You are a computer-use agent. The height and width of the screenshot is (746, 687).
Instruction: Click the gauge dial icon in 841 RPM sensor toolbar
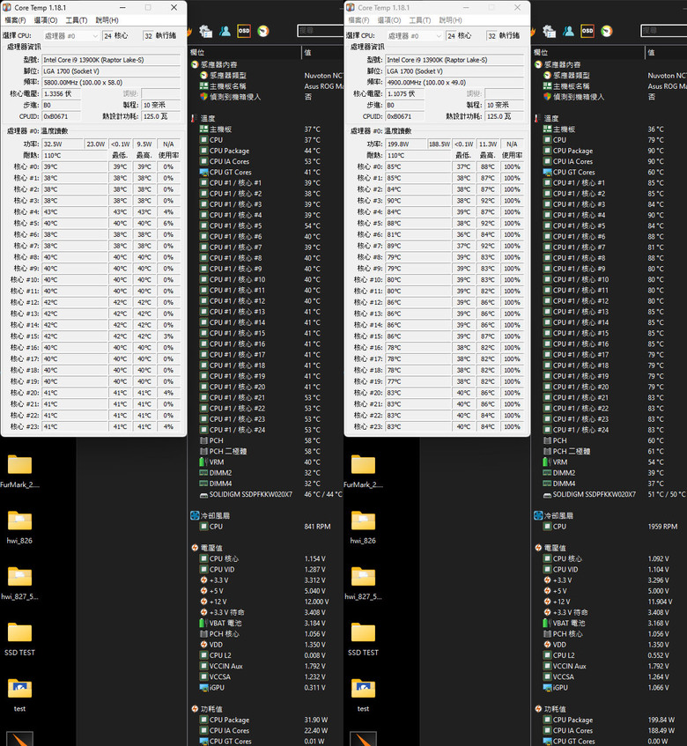tap(263, 31)
